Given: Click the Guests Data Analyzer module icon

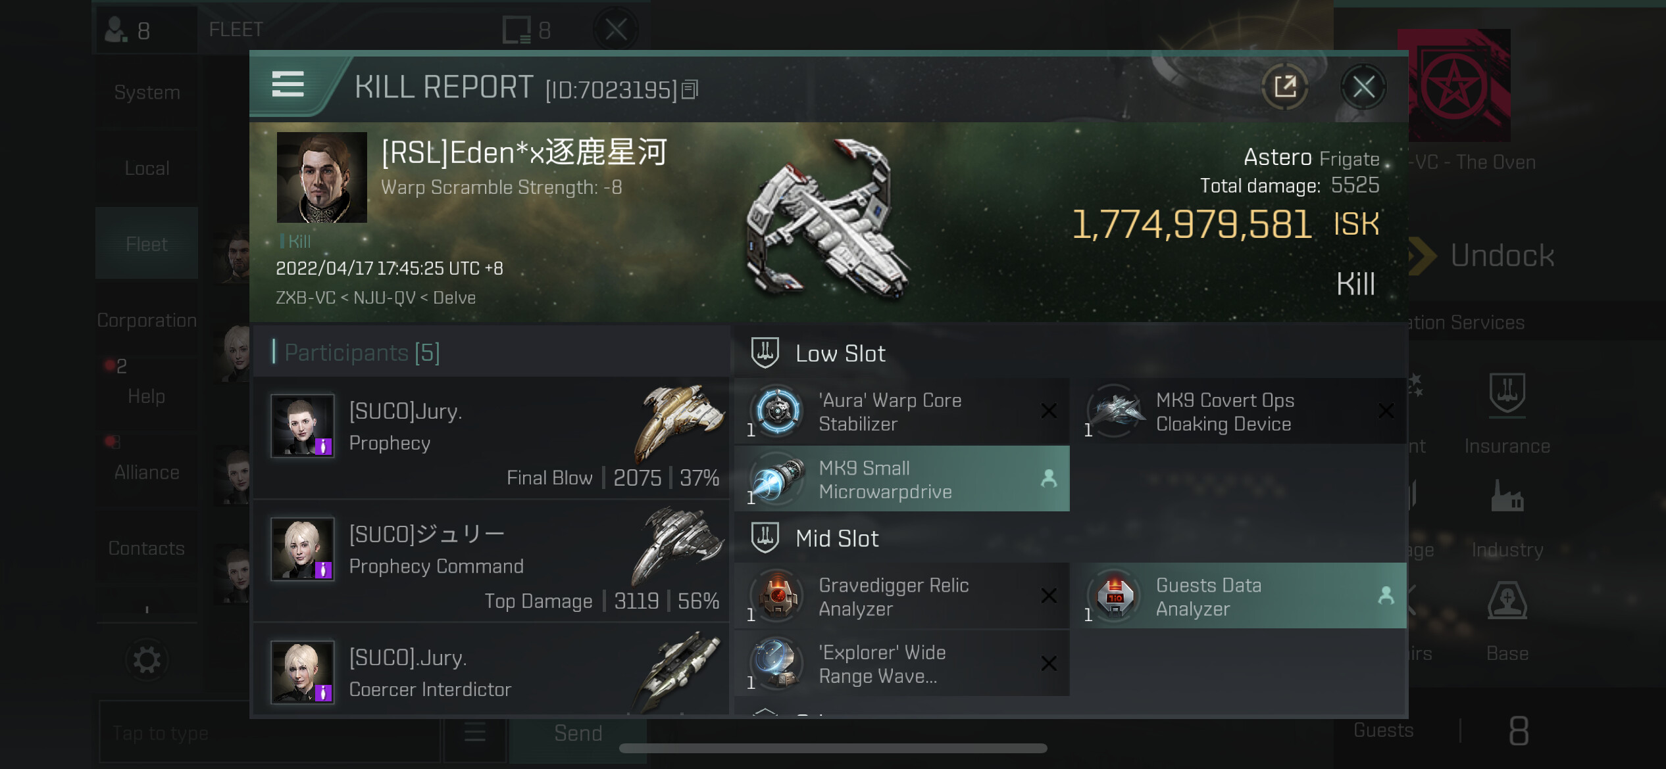Looking at the screenshot, I should click(x=1114, y=595).
